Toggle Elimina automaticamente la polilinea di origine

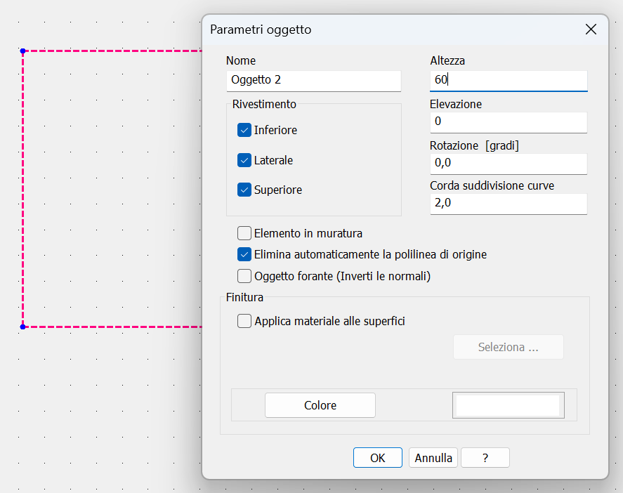244,254
